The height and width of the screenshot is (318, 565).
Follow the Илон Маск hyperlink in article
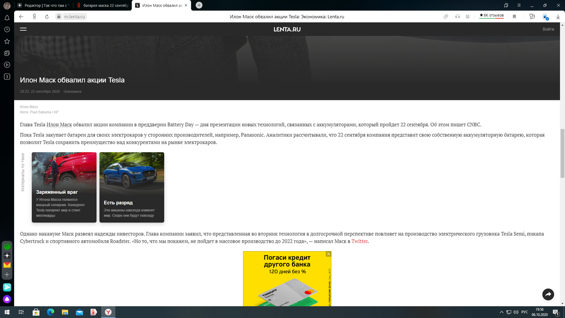point(59,125)
